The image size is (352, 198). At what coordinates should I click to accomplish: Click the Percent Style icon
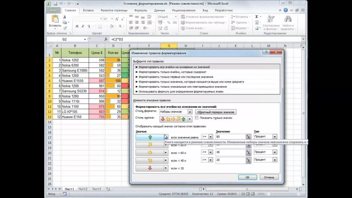coord(169,23)
